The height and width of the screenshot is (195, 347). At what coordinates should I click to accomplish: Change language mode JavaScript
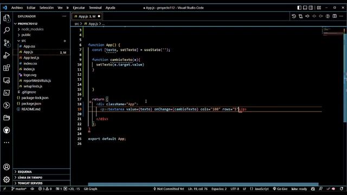click(259, 189)
